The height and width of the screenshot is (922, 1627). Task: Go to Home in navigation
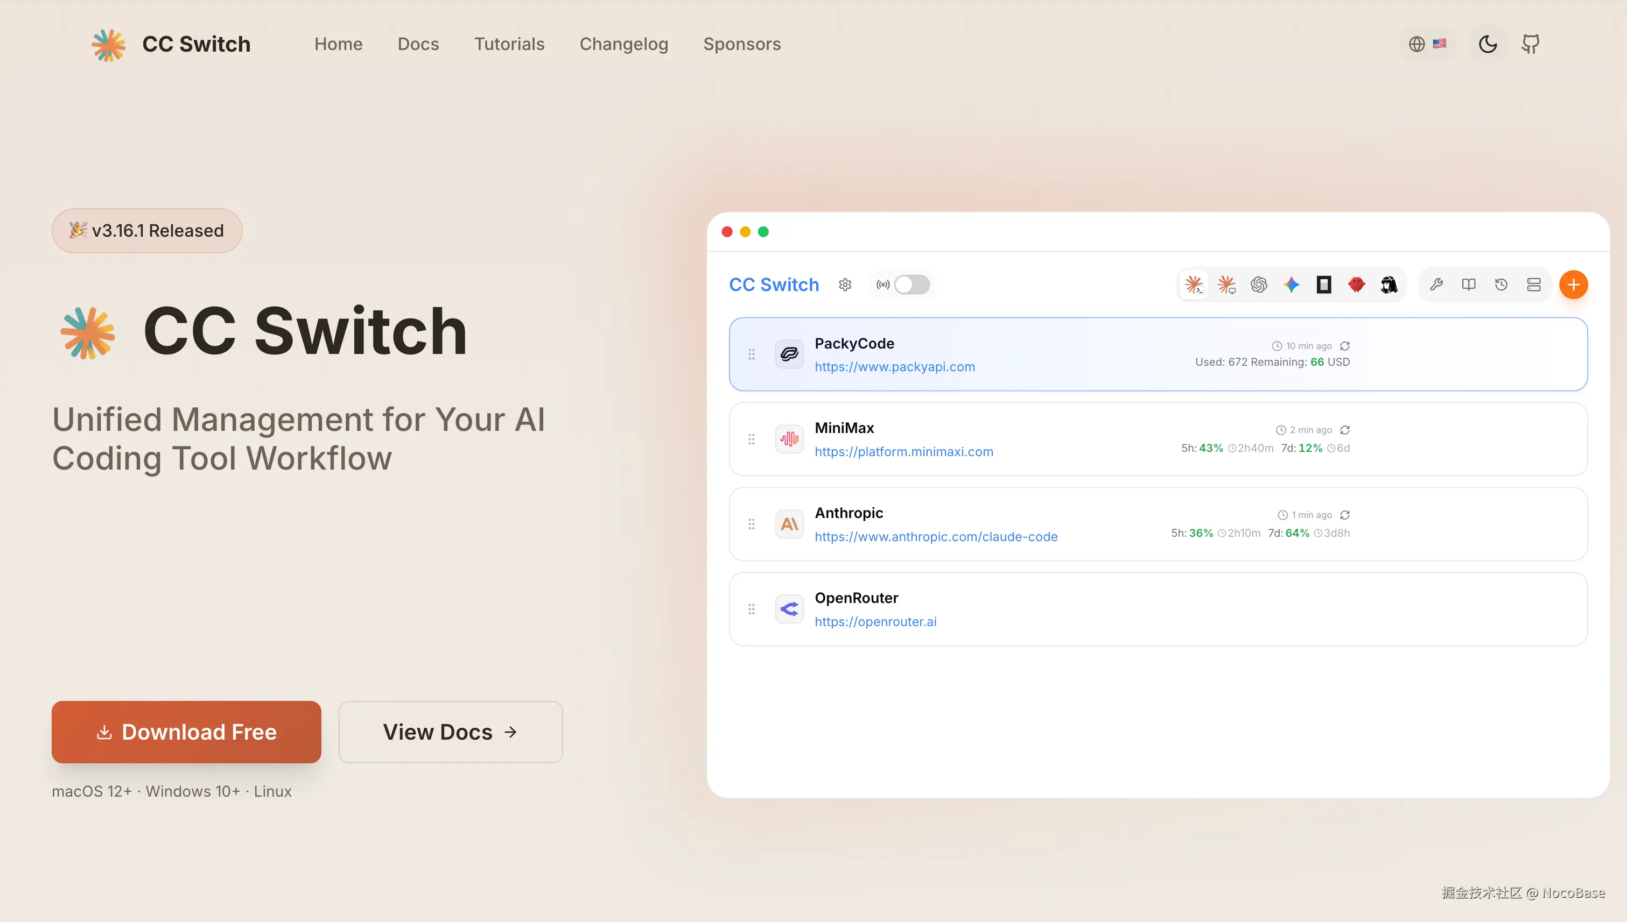[x=339, y=44]
